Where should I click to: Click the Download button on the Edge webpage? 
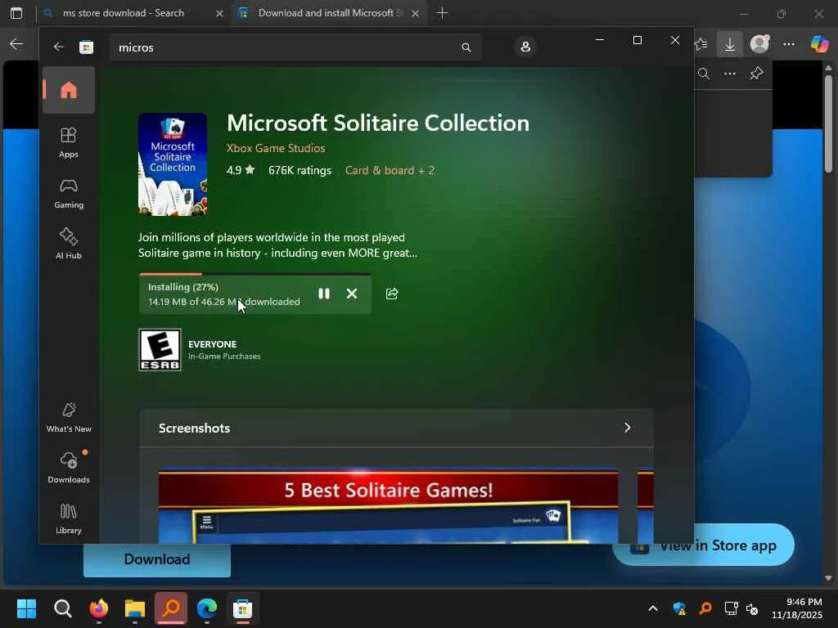(157, 559)
